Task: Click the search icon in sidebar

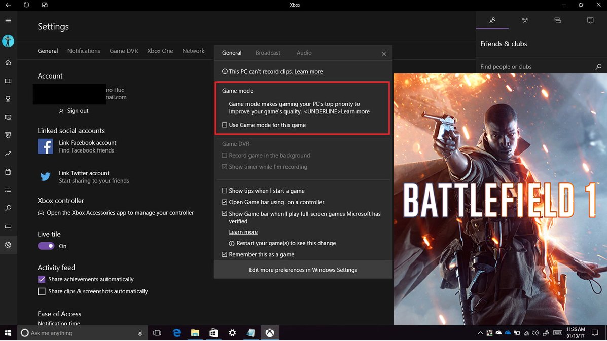Action: [8, 208]
